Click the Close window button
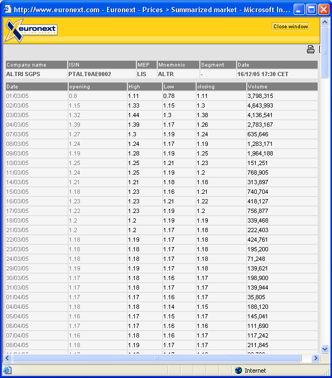Viewport: 332px width, 378px height. coord(290,27)
